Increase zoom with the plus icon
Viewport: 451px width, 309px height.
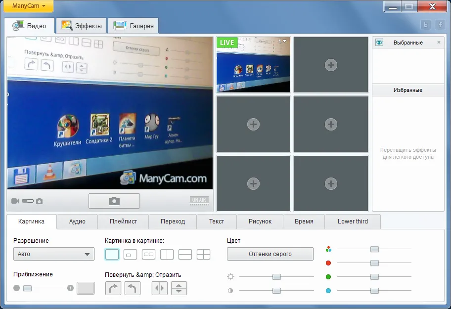coord(70,288)
